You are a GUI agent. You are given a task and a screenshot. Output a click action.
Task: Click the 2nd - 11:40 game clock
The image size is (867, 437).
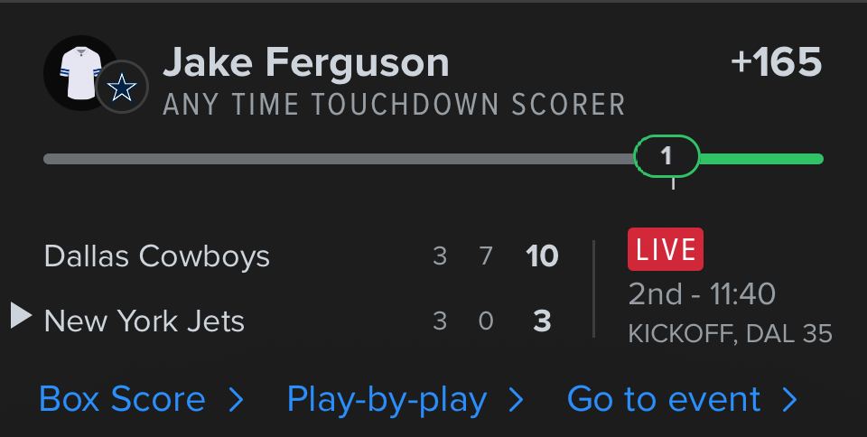702,293
